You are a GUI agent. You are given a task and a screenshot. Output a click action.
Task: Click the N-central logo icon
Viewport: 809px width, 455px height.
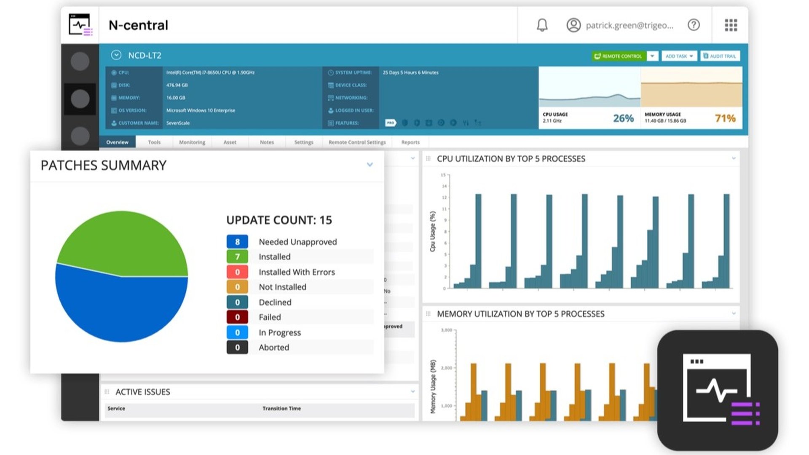(80, 25)
